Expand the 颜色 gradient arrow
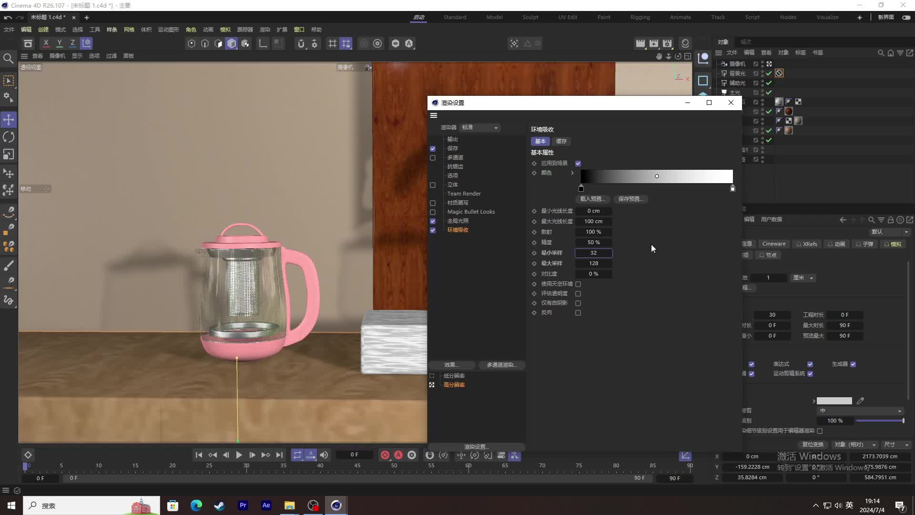This screenshot has height=515, width=915. (572, 173)
